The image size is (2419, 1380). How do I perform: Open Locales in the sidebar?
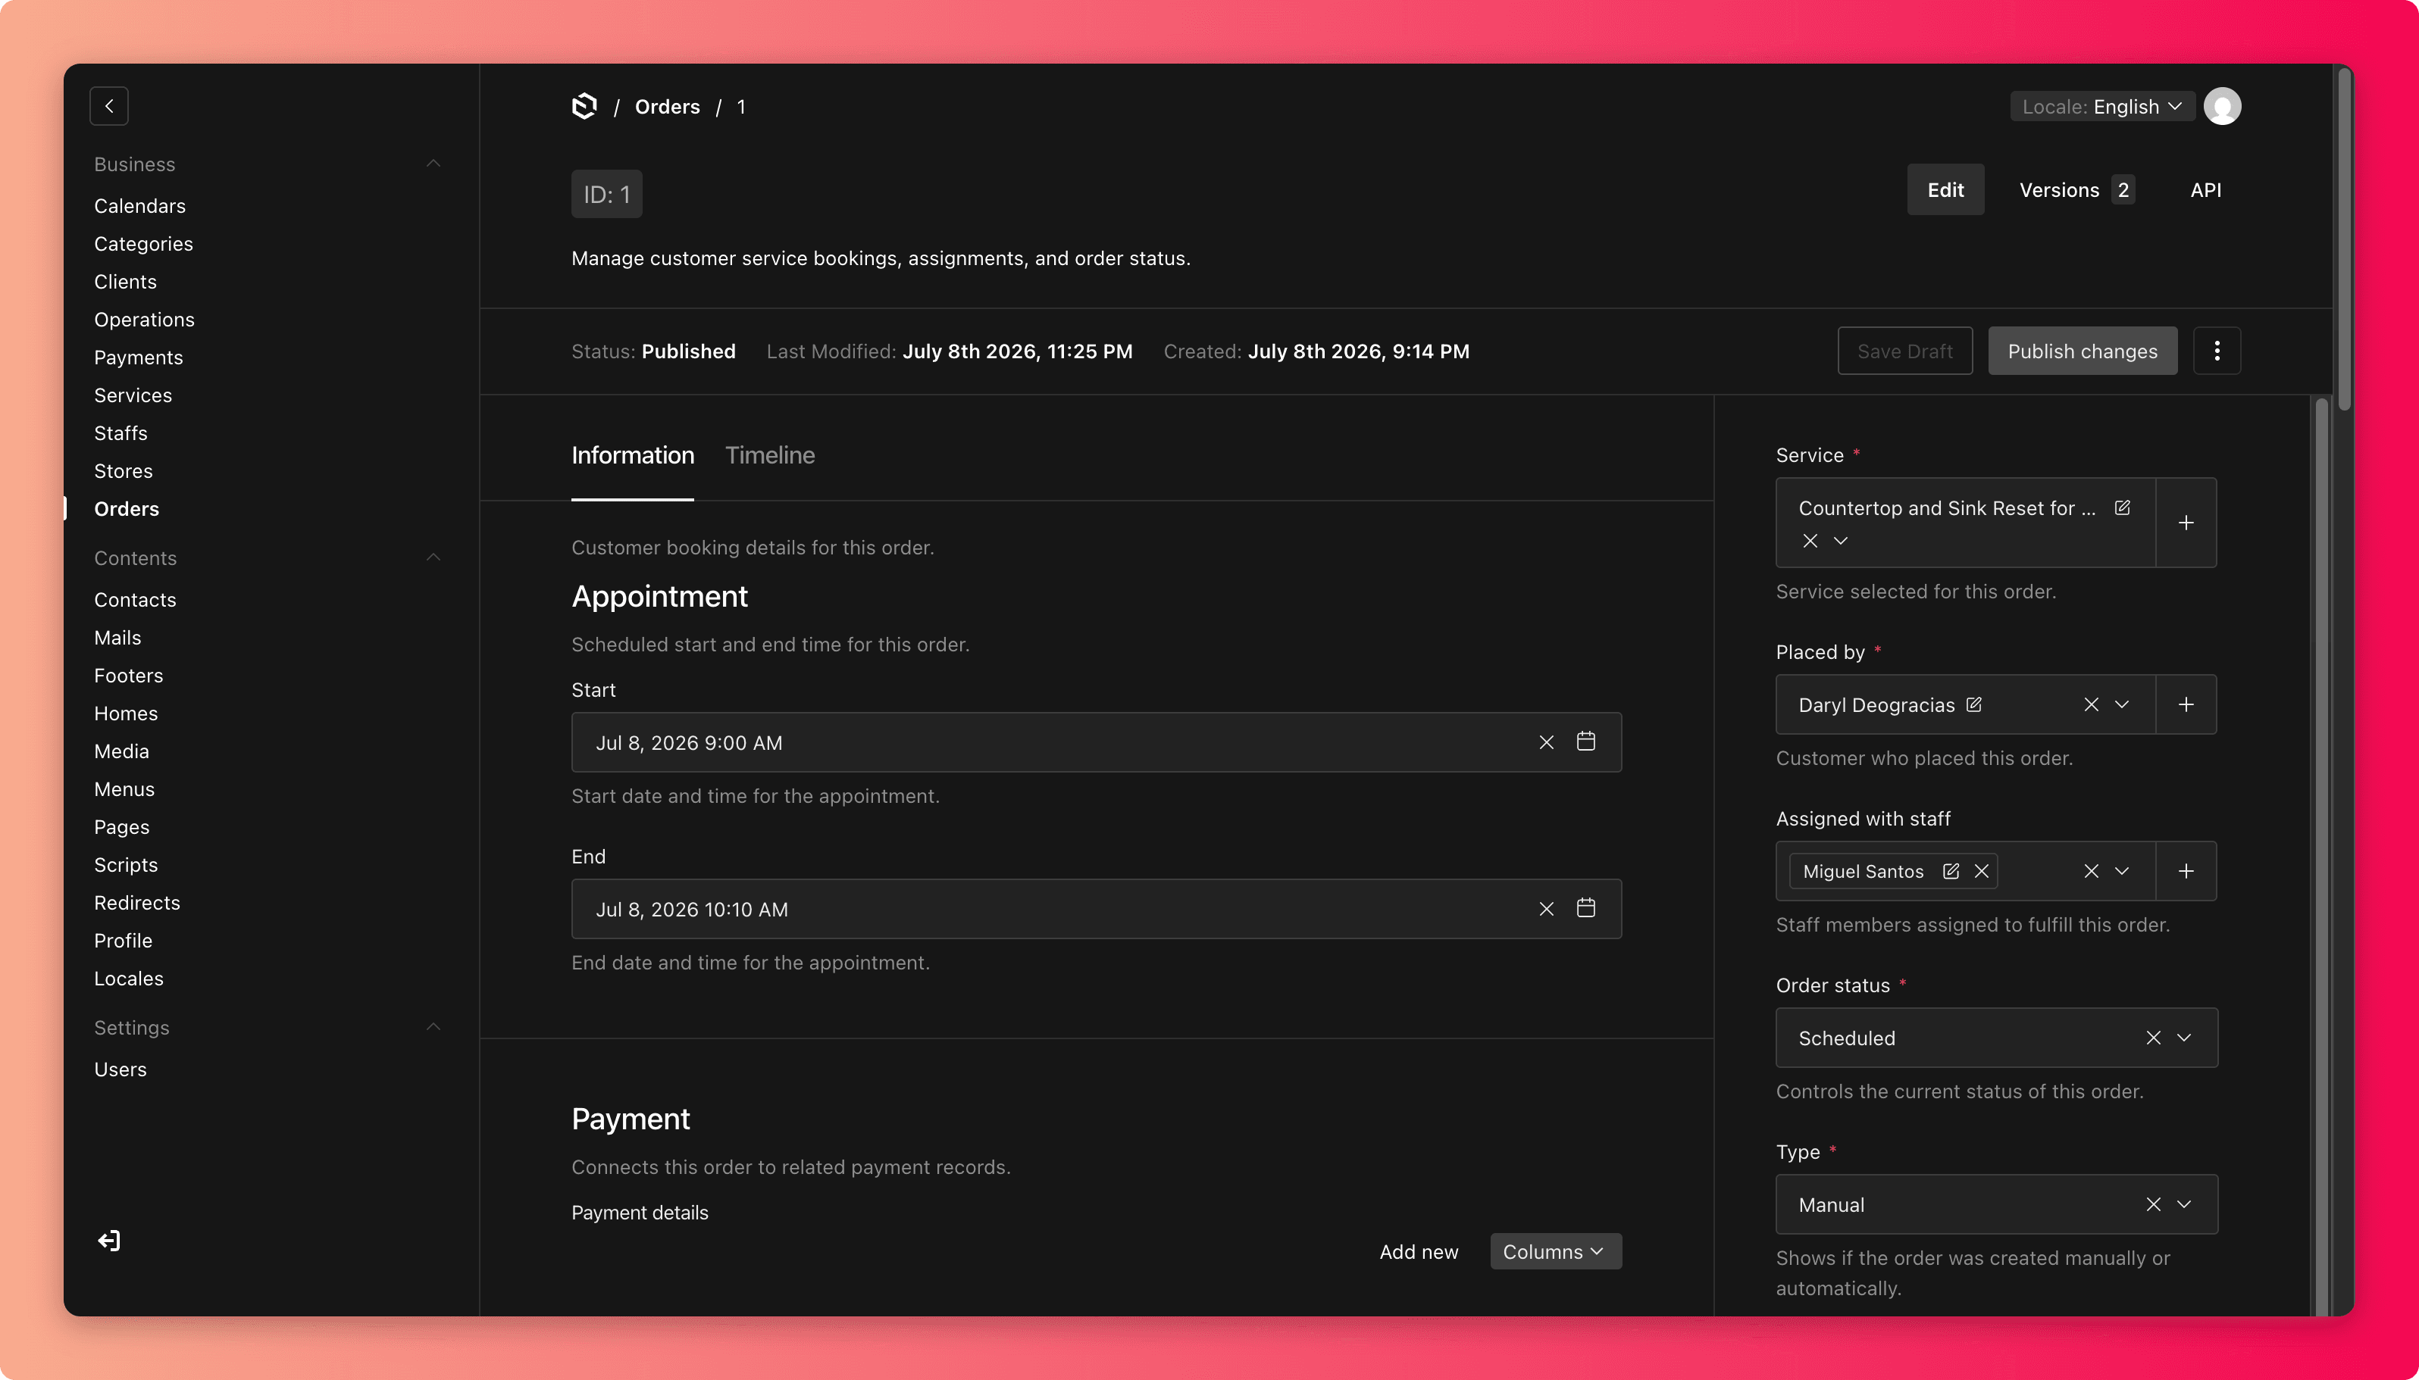tap(129, 978)
